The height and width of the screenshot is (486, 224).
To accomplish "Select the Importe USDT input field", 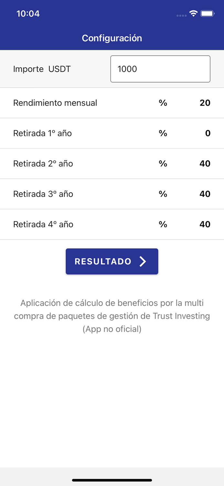I will pyautogui.click(x=160, y=69).
